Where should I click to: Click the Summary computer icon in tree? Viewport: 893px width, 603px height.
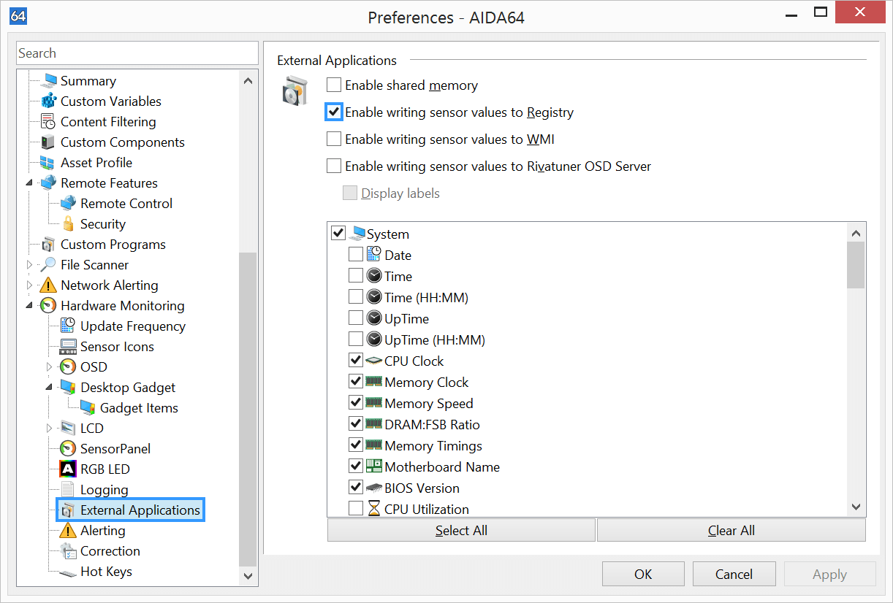[49, 81]
